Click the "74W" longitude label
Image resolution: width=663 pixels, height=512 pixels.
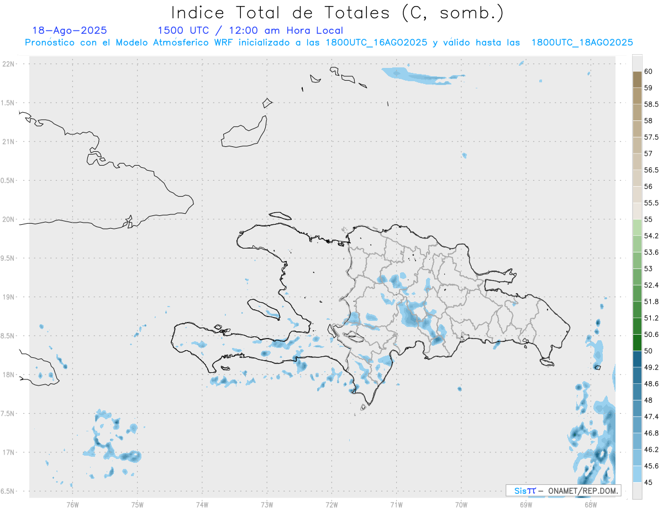[x=202, y=504]
